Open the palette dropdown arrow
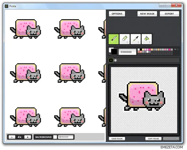The image size is (187, 150). [175, 49]
